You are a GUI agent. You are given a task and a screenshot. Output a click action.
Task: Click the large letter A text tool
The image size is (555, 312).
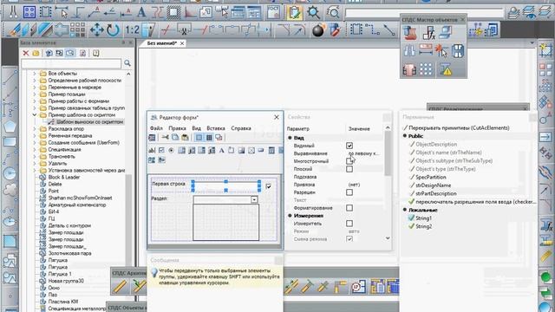pos(141,12)
